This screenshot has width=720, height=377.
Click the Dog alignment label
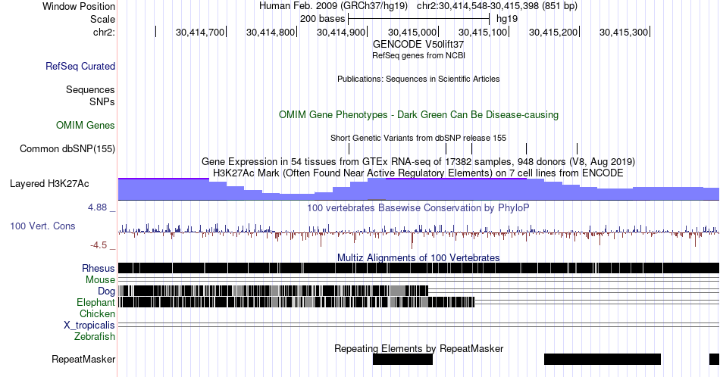click(x=106, y=291)
